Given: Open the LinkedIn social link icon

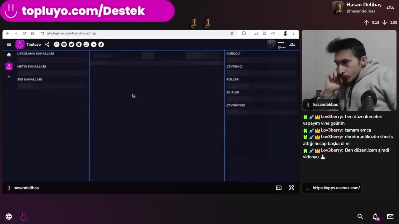Looking at the screenshot, I should click(94, 44).
